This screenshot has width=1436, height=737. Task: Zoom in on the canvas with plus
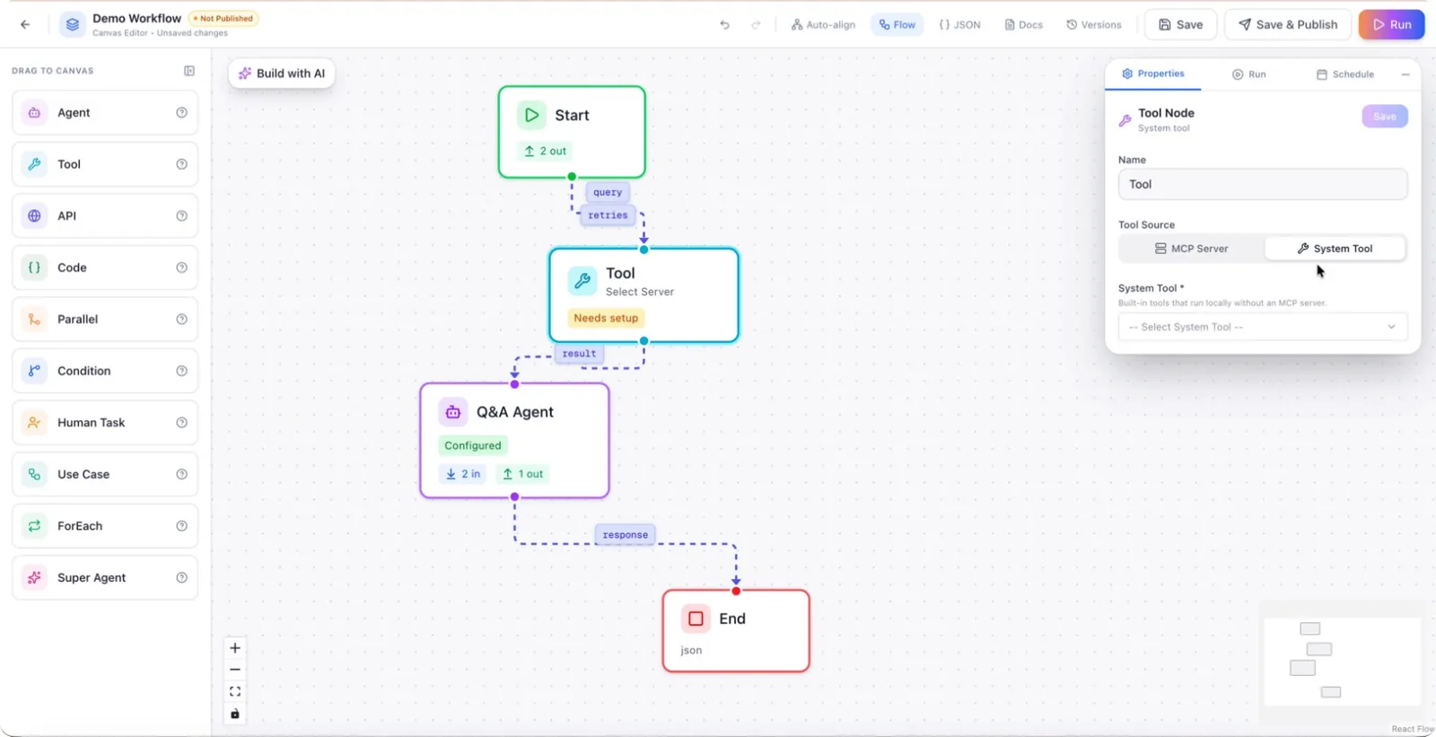(235, 648)
